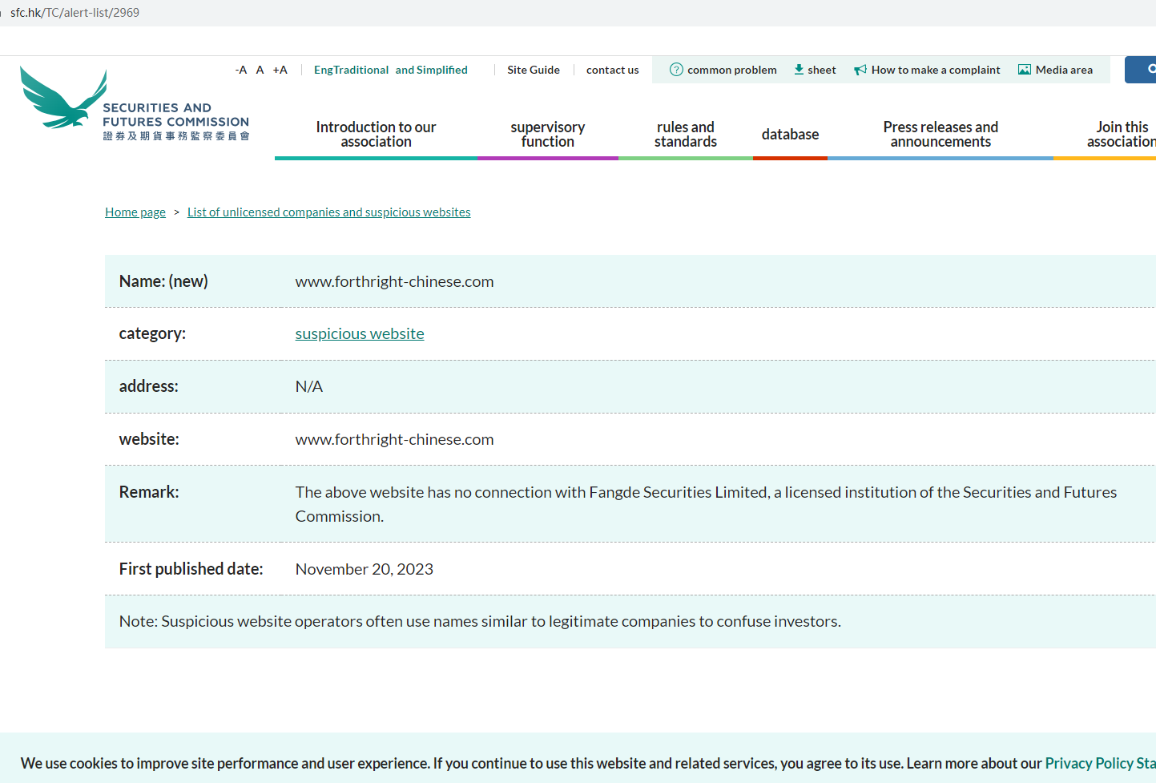Reset font size with middle A
Screen dimensions: 1156x783
click(x=260, y=70)
